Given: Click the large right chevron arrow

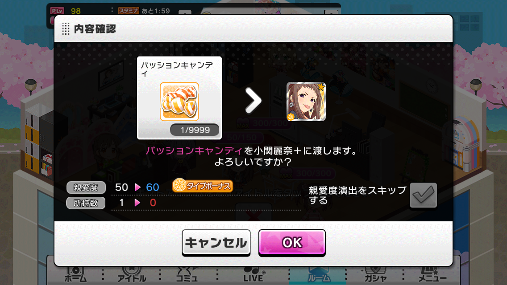Looking at the screenshot, I should [253, 101].
